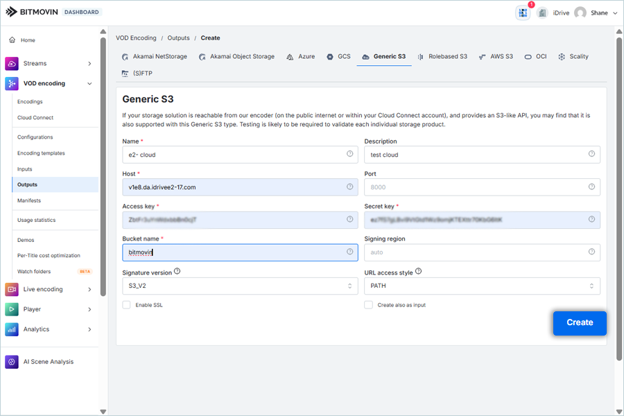Switch to the AWS S3 tab
The height and width of the screenshot is (416, 624).
(x=496, y=57)
